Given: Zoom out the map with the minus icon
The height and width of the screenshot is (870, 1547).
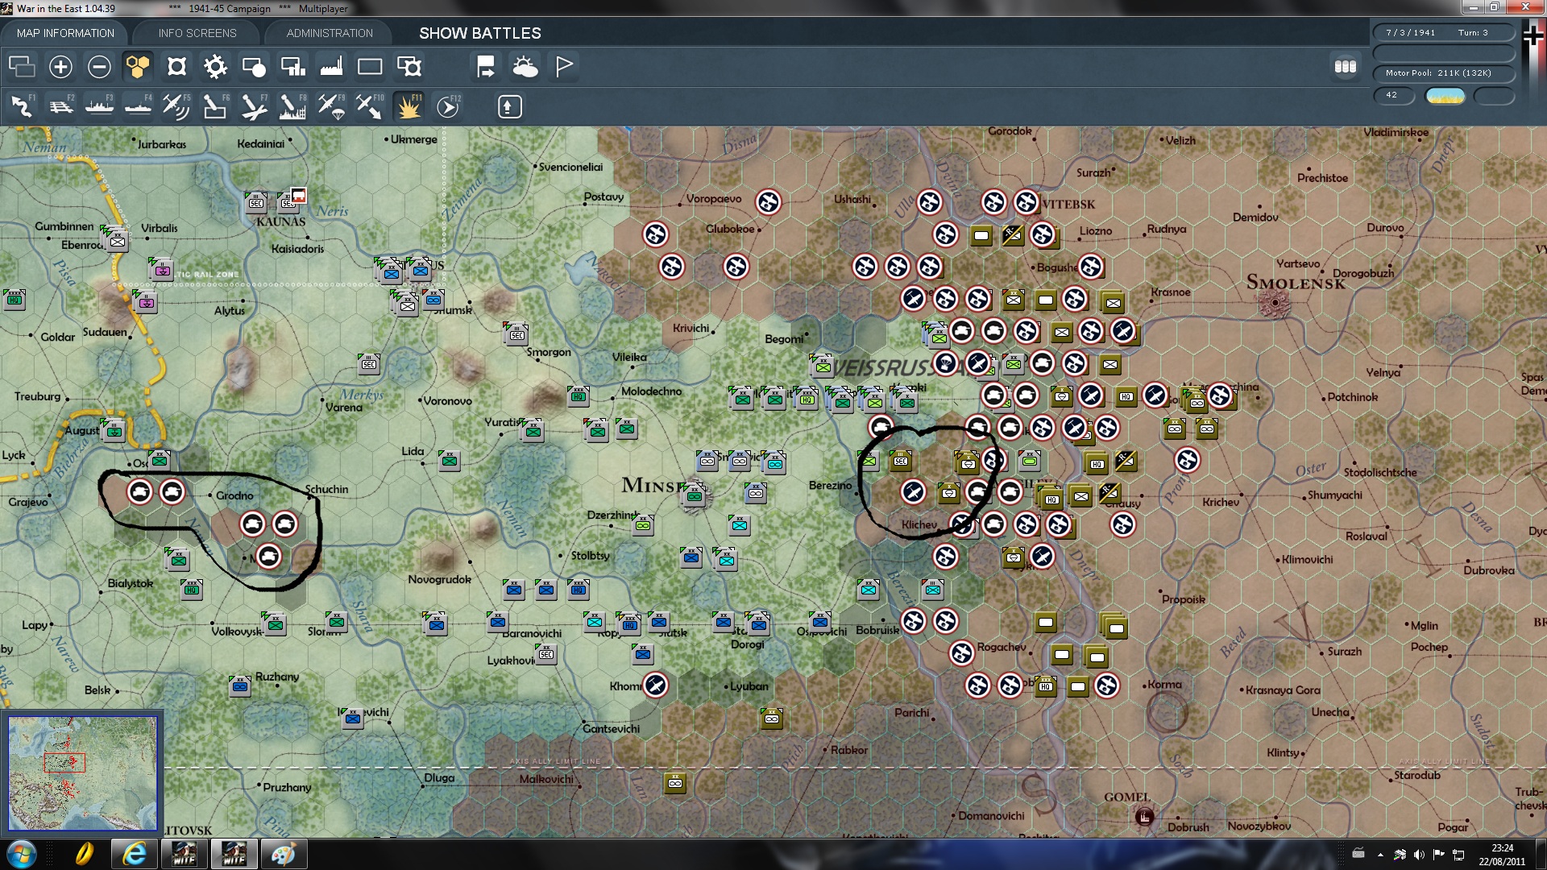Looking at the screenshot, I should [99, 67].
